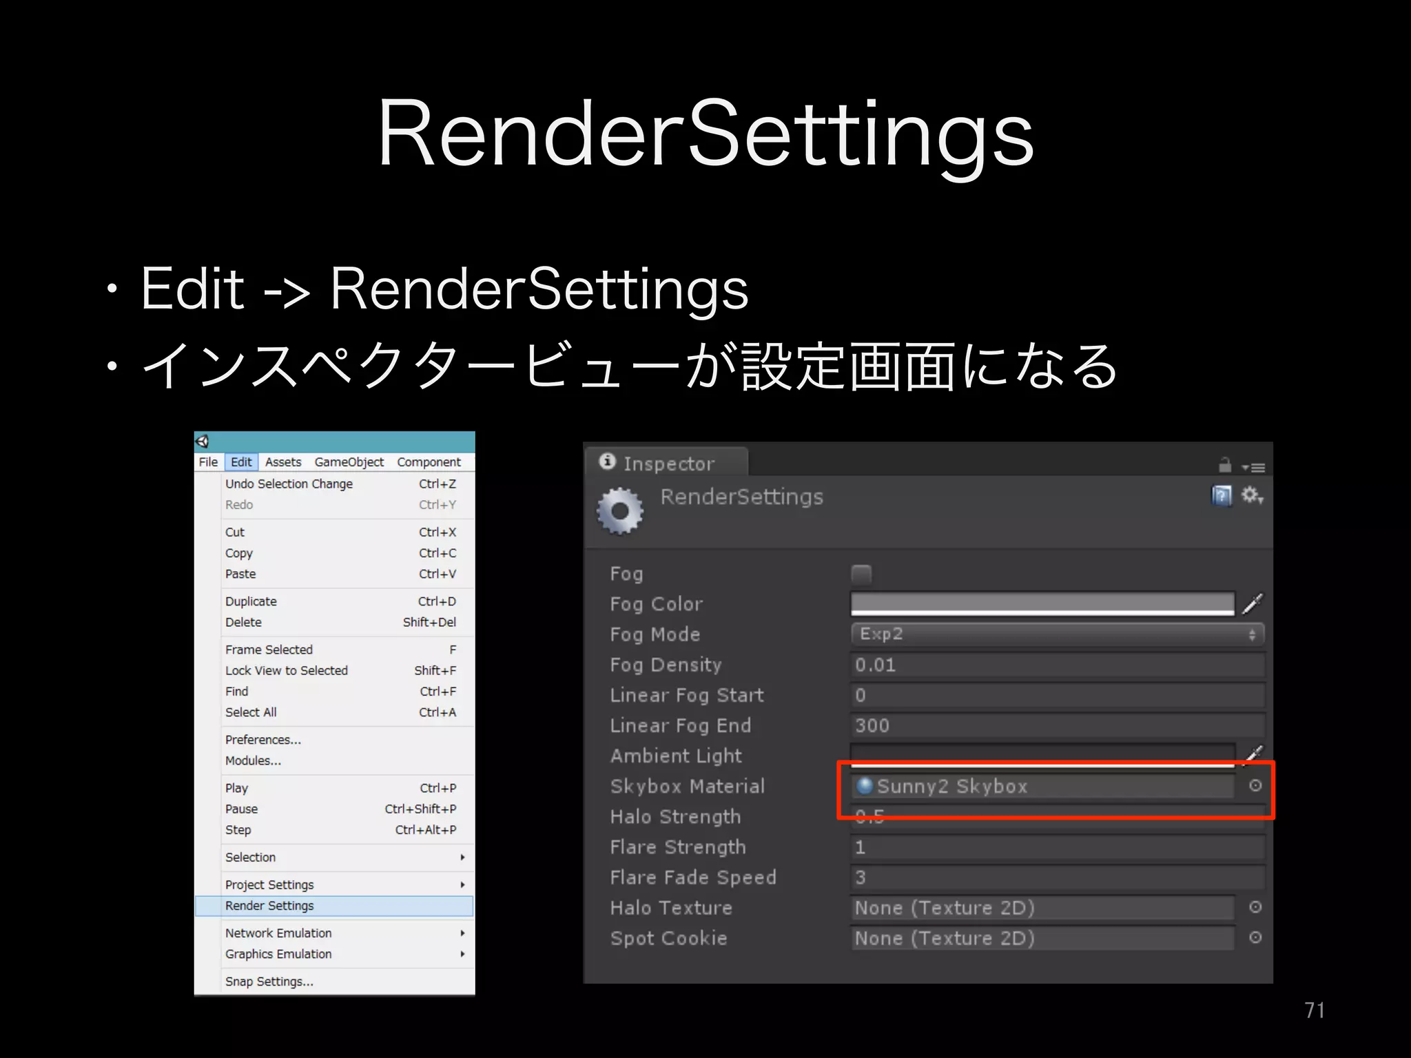Open the Inspector tab options menu
Screen dimensions: 1411x1058
click(1253, 468)
